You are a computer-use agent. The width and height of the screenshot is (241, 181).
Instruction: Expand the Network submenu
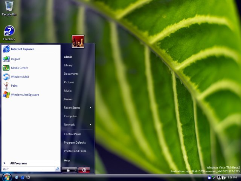(x=77, y=125)
